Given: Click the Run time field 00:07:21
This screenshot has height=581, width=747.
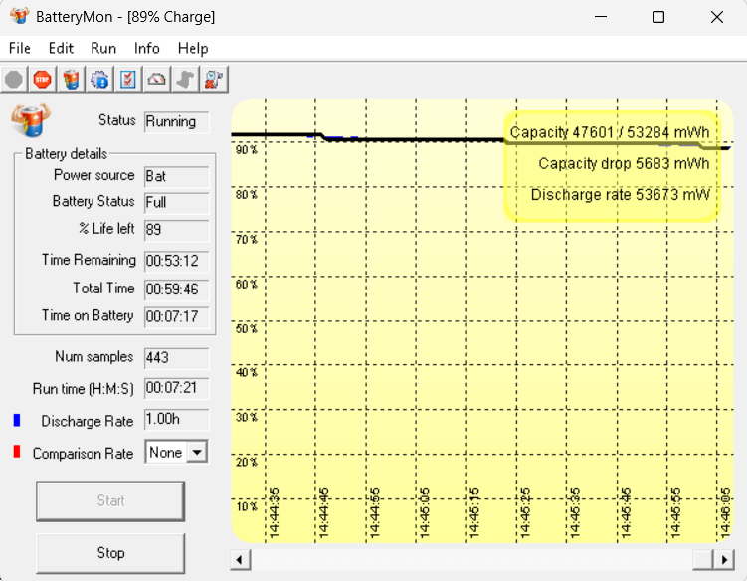Looking at the screenshot, I should point(177,388).
